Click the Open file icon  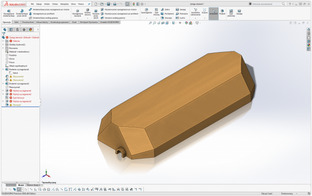pos(102,4)
